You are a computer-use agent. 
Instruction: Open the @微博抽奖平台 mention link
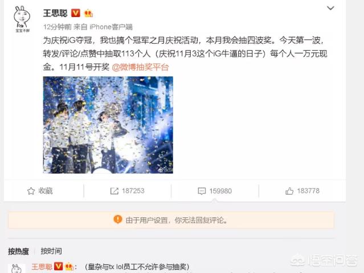[140, 67]
